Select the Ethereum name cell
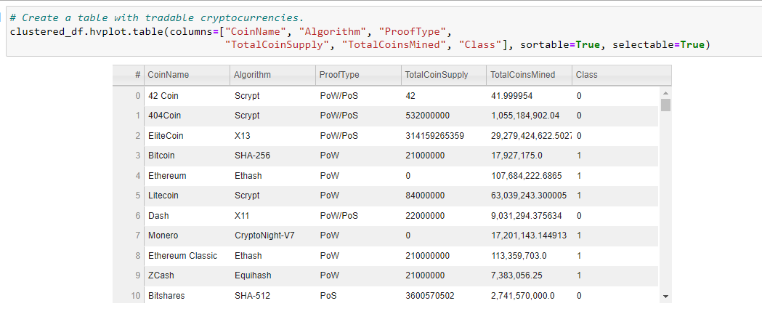 click(187, 176)
